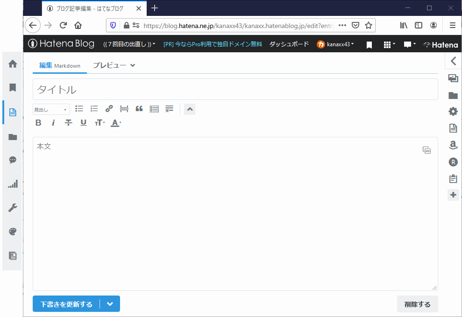Apply underline formatting
This screenshot has width=462, height=317.
83,122
